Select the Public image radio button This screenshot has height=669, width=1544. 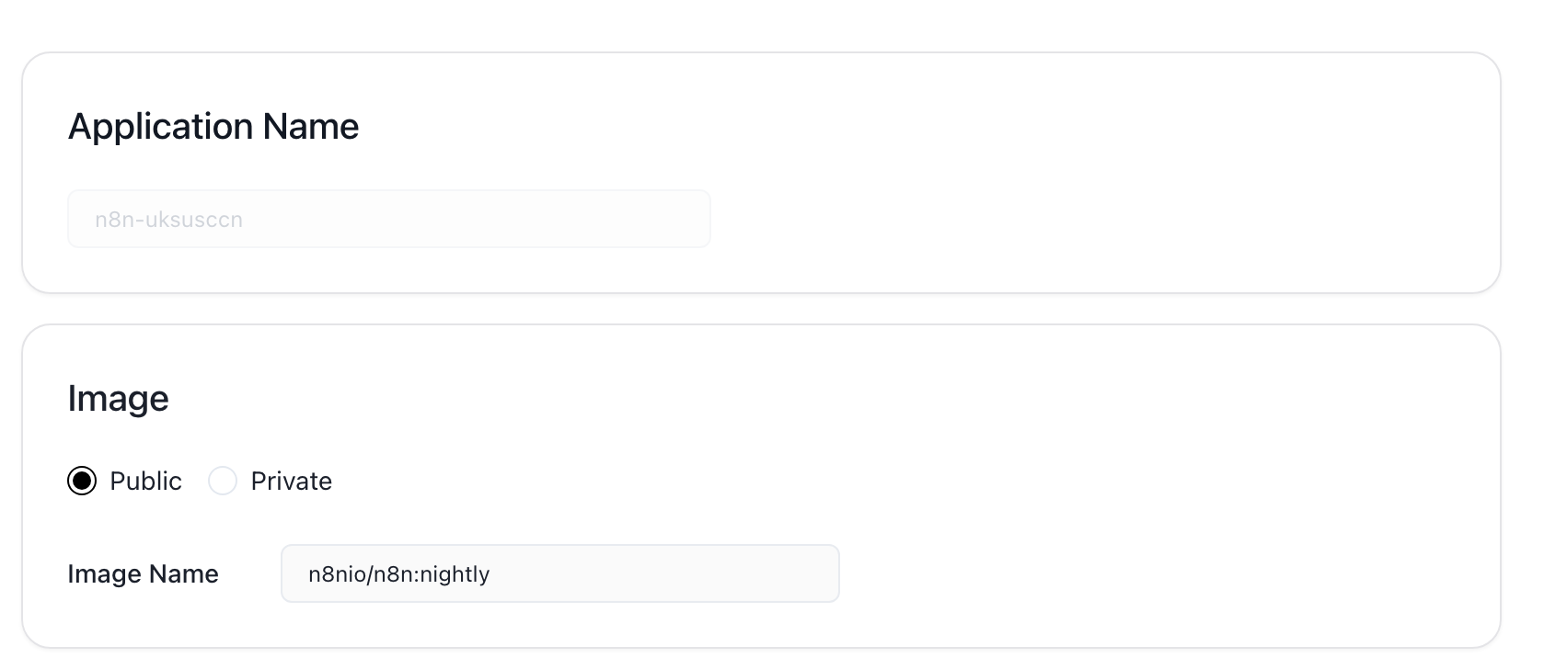(82, 481)
